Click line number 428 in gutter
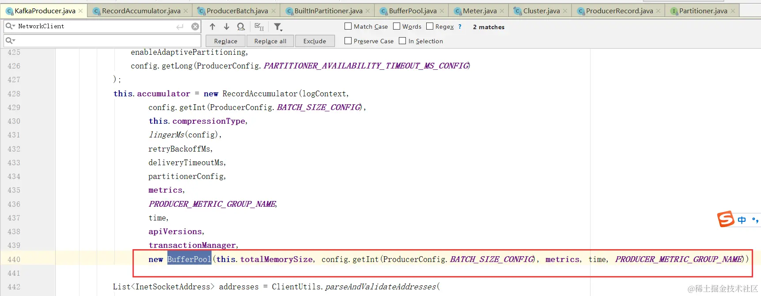The image size is (761, 296). coord(14,94)
